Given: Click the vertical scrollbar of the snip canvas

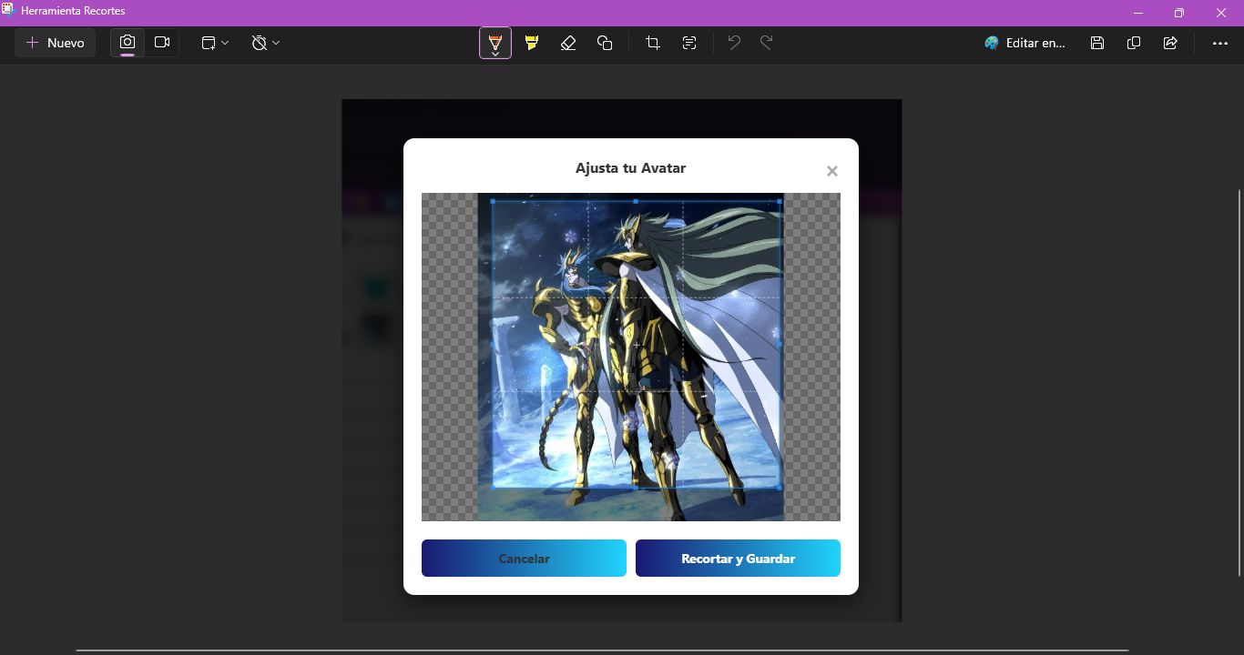Looking at the screenshot, I should (x=1239, y=382).
